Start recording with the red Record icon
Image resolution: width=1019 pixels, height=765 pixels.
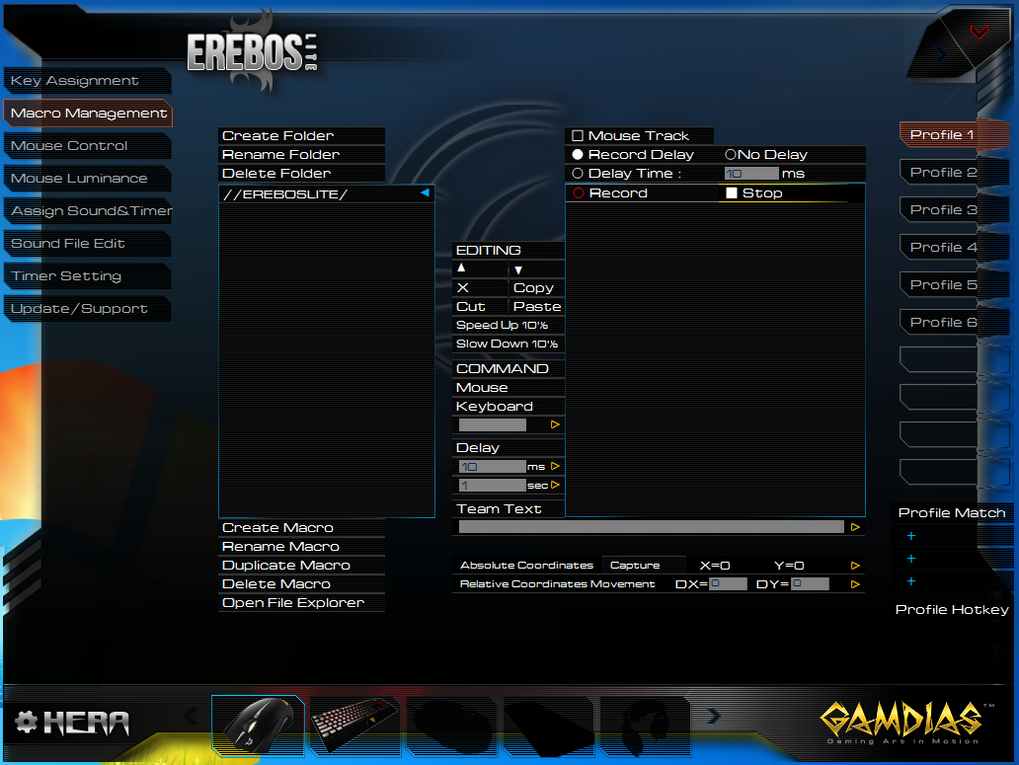578,192
